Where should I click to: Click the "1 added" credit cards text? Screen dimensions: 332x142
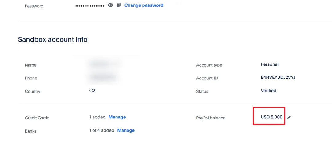click(x=97, y=117)
